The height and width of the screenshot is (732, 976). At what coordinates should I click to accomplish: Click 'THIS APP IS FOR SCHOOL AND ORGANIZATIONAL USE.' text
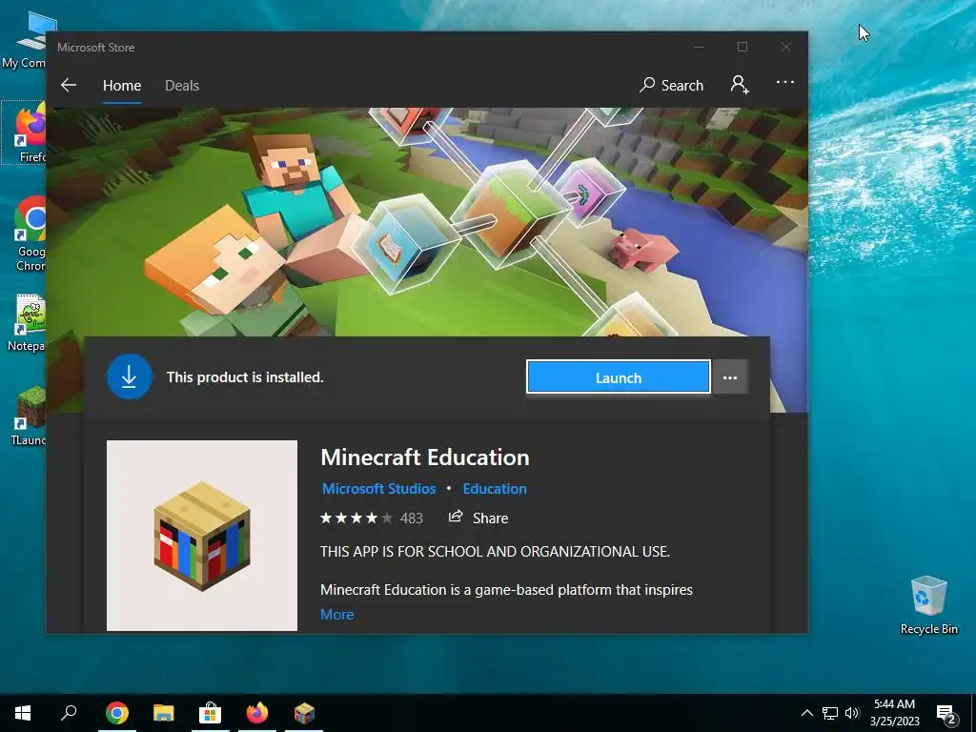tap(495, 552)
